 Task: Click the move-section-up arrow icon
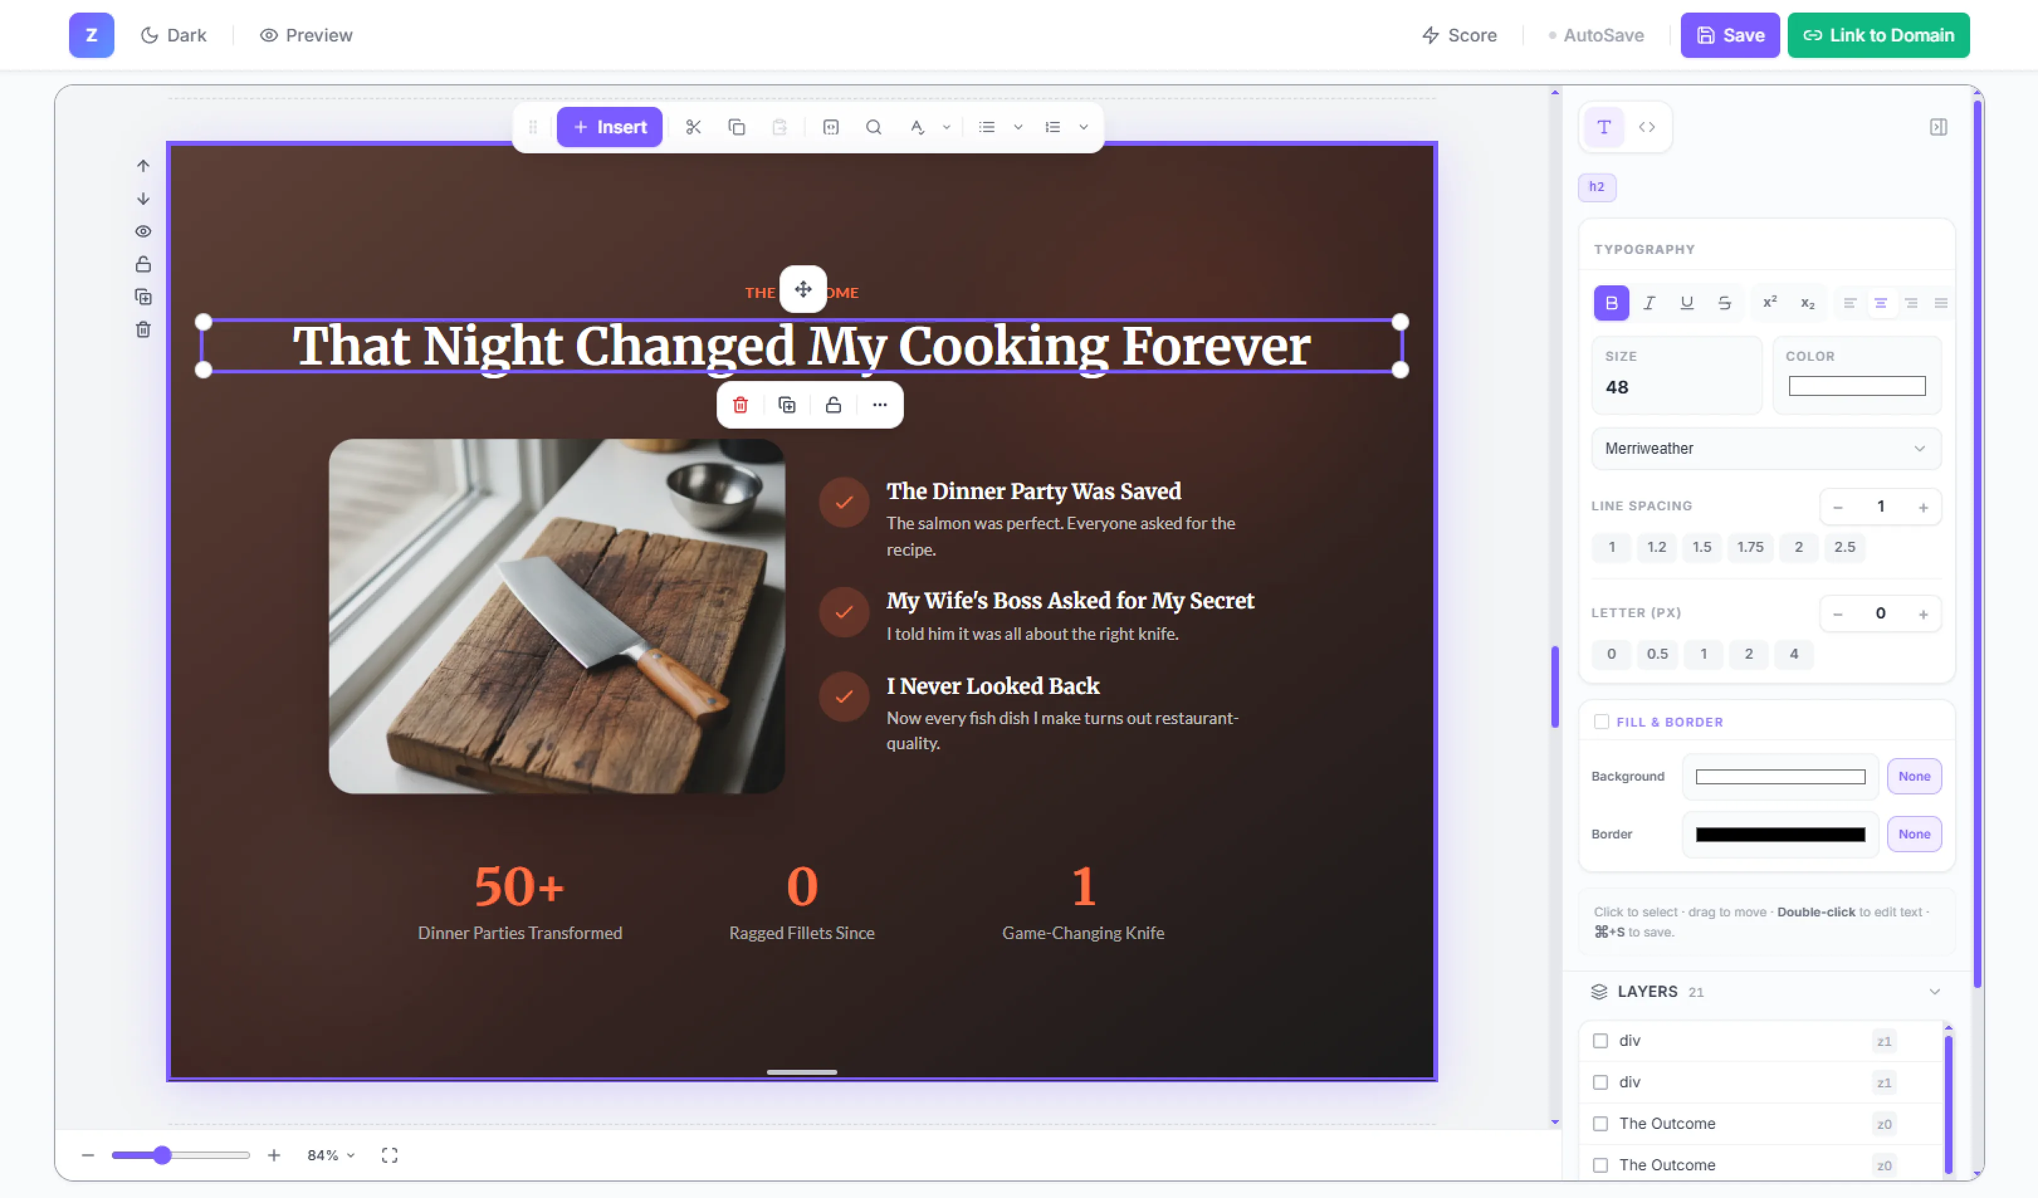click(143, 166)
